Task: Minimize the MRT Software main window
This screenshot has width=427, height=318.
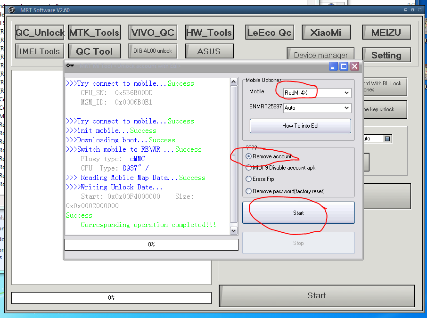Action: coord(406,10)
